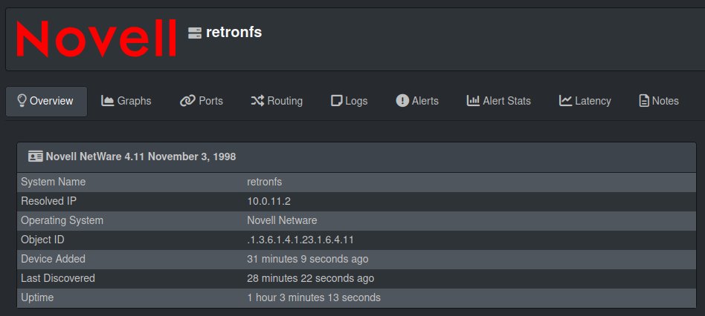Viewport: 705px width, 316px height.
Task: Open the Alert Stats tab
Action: pyautogui.click(x=498, y=102)
